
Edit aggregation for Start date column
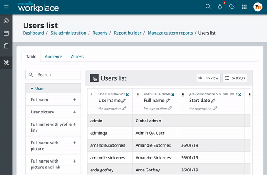pos(215,108)
